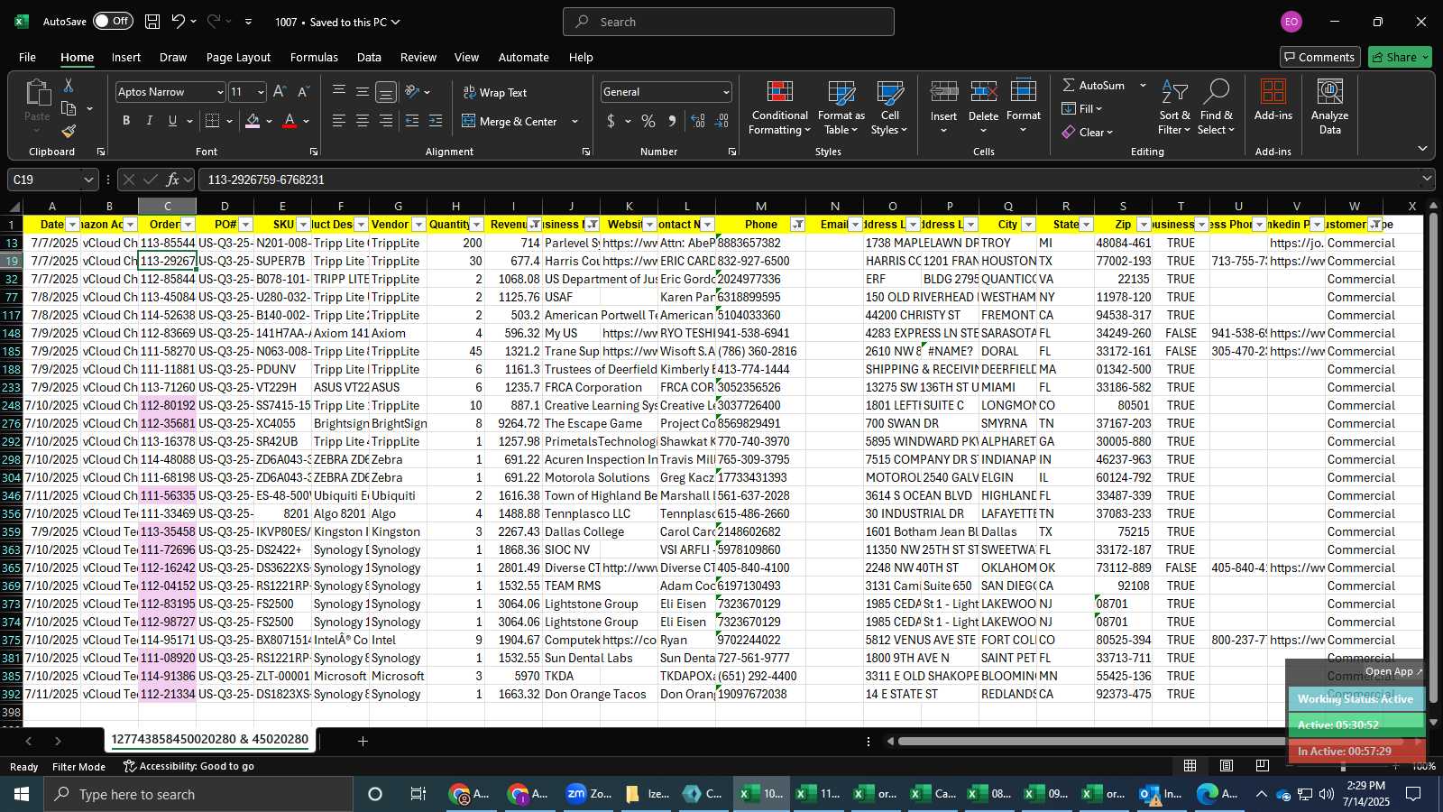This screenshot has height=812, width=1443.
Task: Apply Comma Style format
Action: tap(672, 121)
